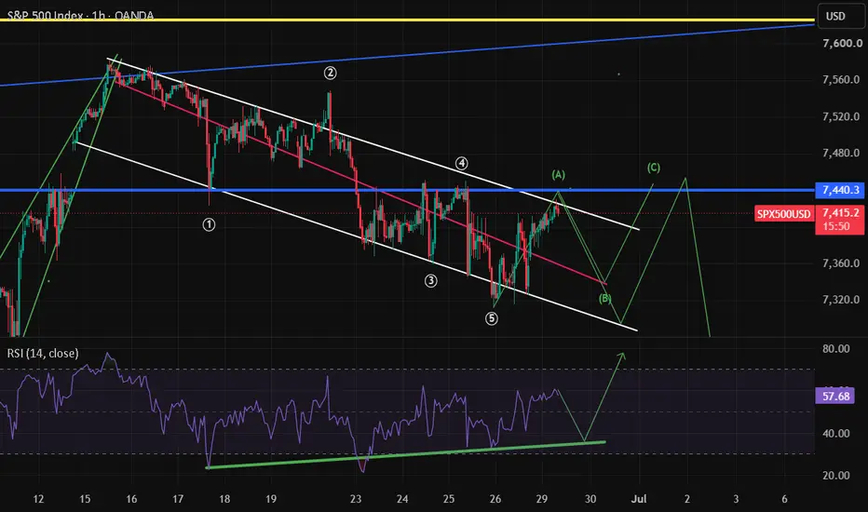Screen dimensions: 868x512
Task: Click the 23 date axis label
Action: click(356, 499)
